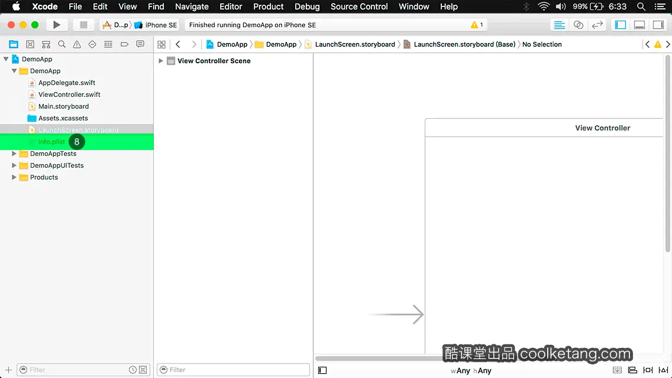Open the Product menu
The image size is (672, 378).
269,6
